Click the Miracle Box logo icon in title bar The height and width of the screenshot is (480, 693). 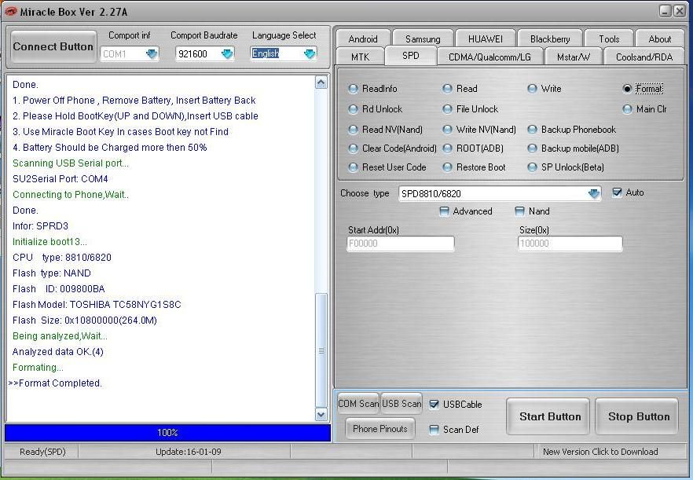[11, 10]
